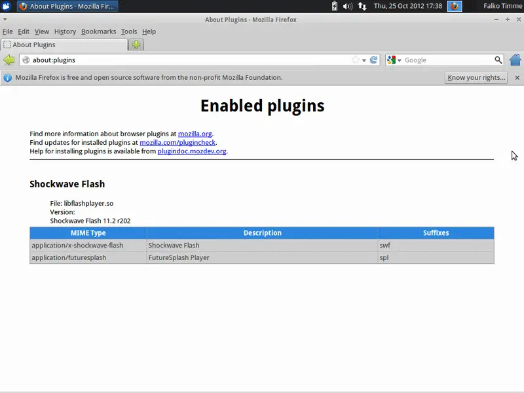The width and height of the screenshot is (524, 393).
Task: Open the battery indicator in panel
Action: (335, 6)
